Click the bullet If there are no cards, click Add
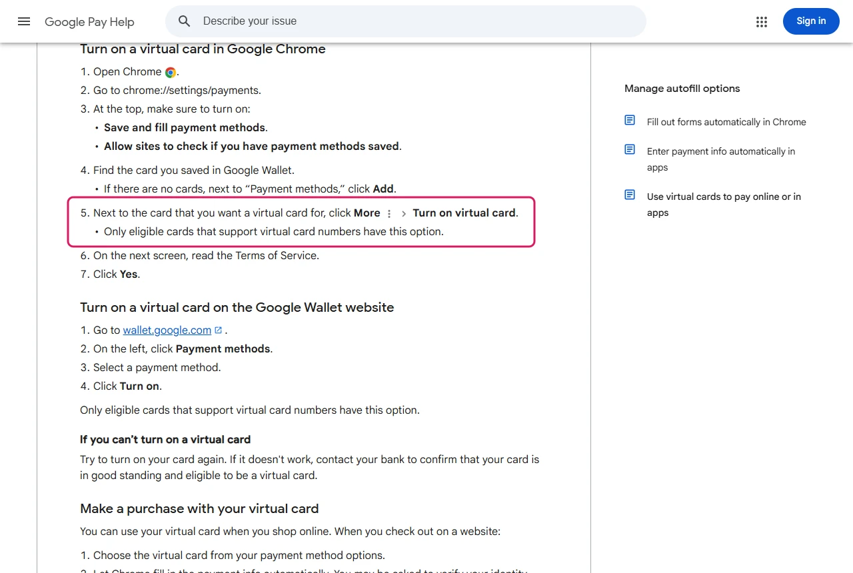This screenshot has width=853, height=573. (250, 189)
